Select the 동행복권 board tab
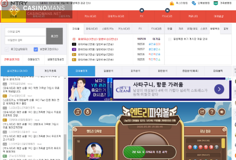The image size is (236, 160). (x=215, y=29)
